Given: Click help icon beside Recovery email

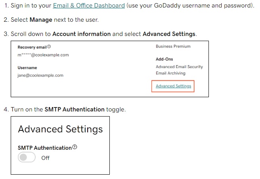Looking at the screenshot, I should [x=49, y=47].
